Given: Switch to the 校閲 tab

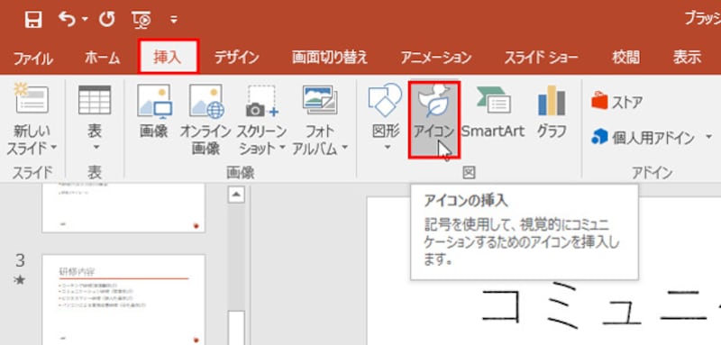Looking at the screenshot, I should tap(625, 58).
